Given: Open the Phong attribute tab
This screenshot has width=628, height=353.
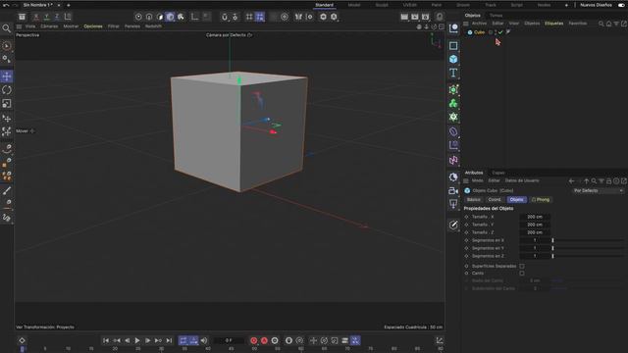Looking at the screenshot, I should click(541, 200).
